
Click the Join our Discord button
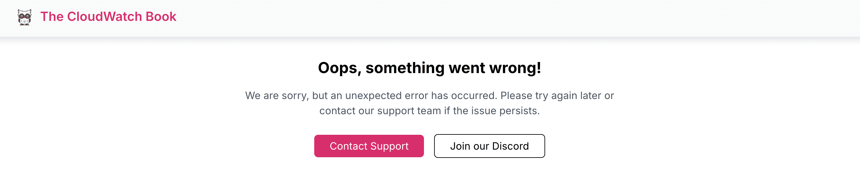click(489, 146)
